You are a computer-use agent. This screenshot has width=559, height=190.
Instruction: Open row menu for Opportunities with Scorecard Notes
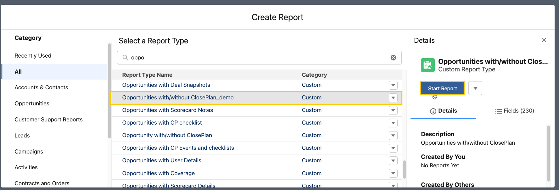click(393, 110)
